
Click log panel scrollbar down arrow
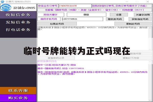(x=150, y=100)
